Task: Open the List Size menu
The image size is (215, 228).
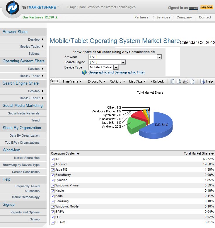Action: [x=137, y=81]
